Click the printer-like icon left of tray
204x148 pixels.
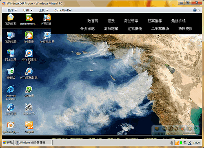point(172,143)
